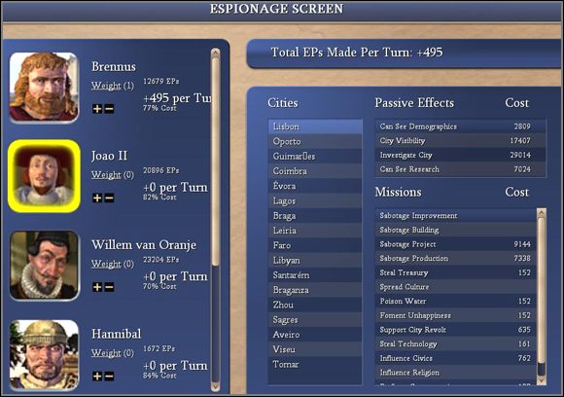
Task: Increase espionage weight for Brennus with plus
Action: click(97, 108)
